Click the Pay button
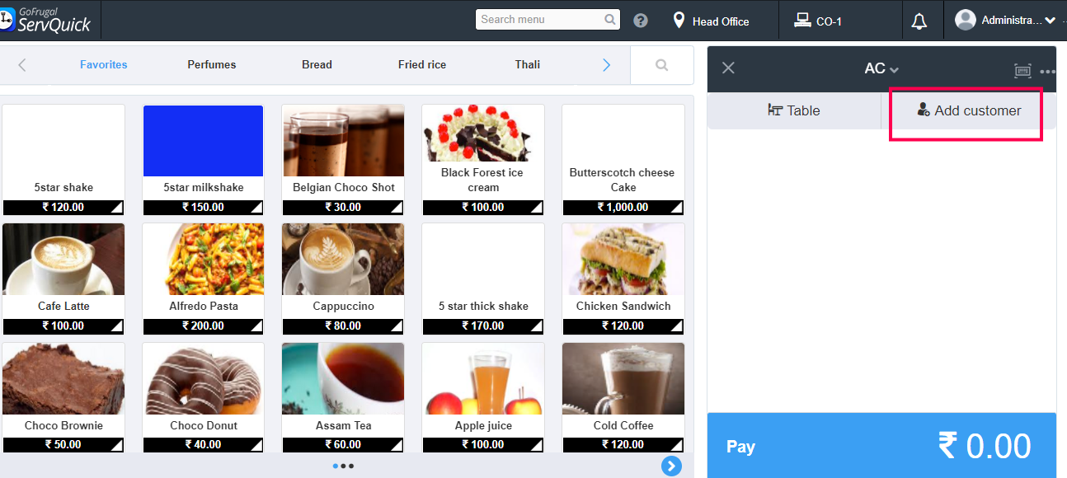Viewport: 1067px width, 478px height. point(881,446)
